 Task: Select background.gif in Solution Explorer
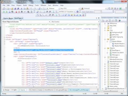click(x=117, y=33)
